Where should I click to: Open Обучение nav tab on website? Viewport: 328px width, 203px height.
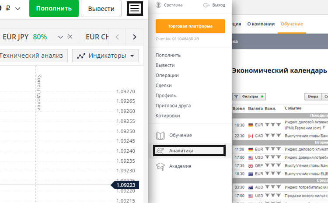[292, 24]
